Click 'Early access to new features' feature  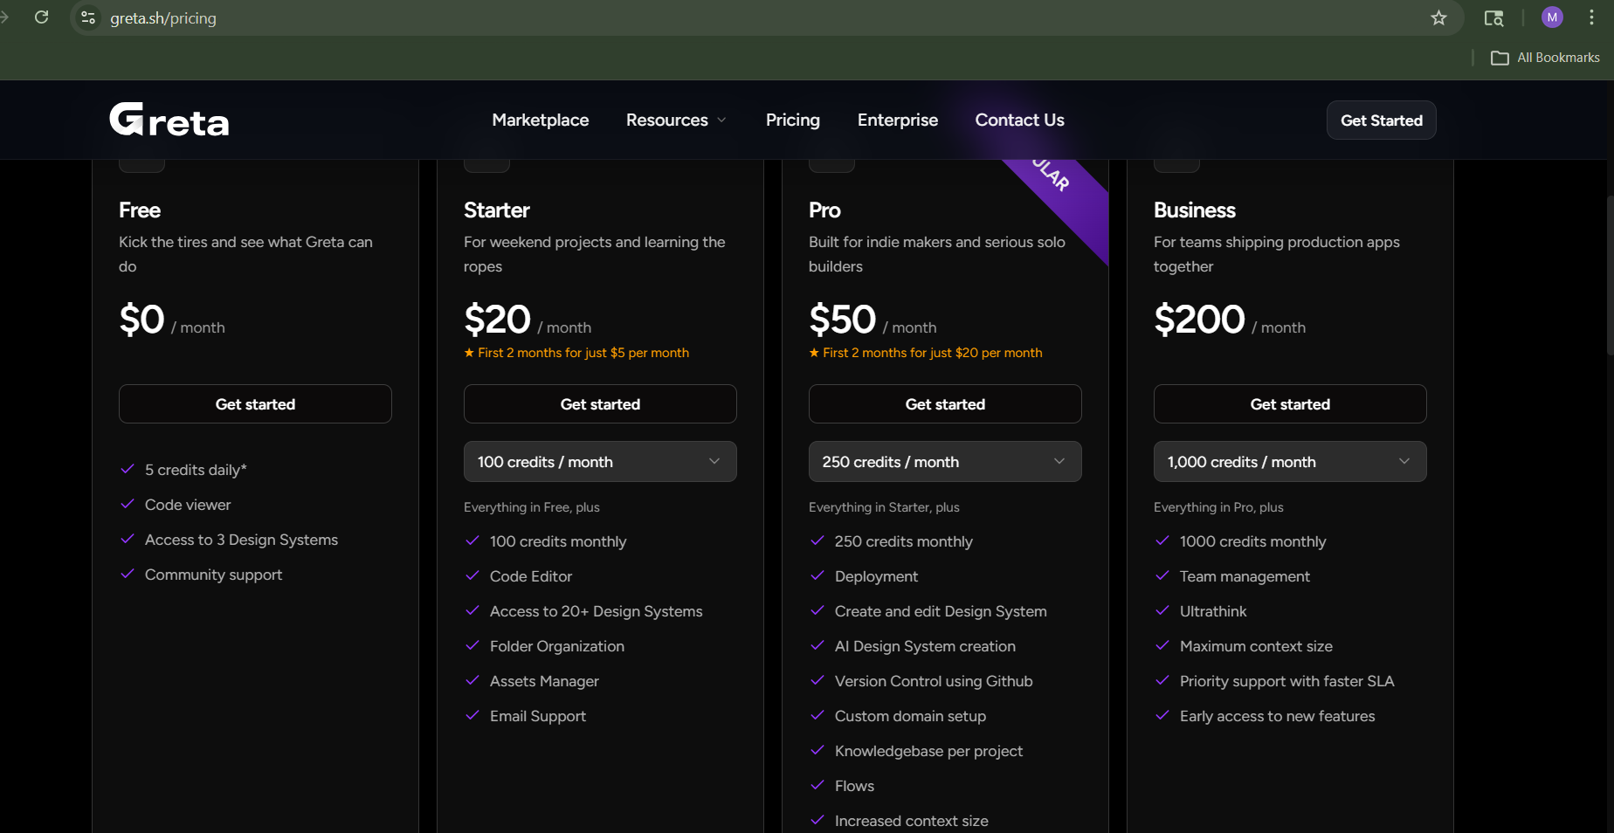tap(1277, 716)
